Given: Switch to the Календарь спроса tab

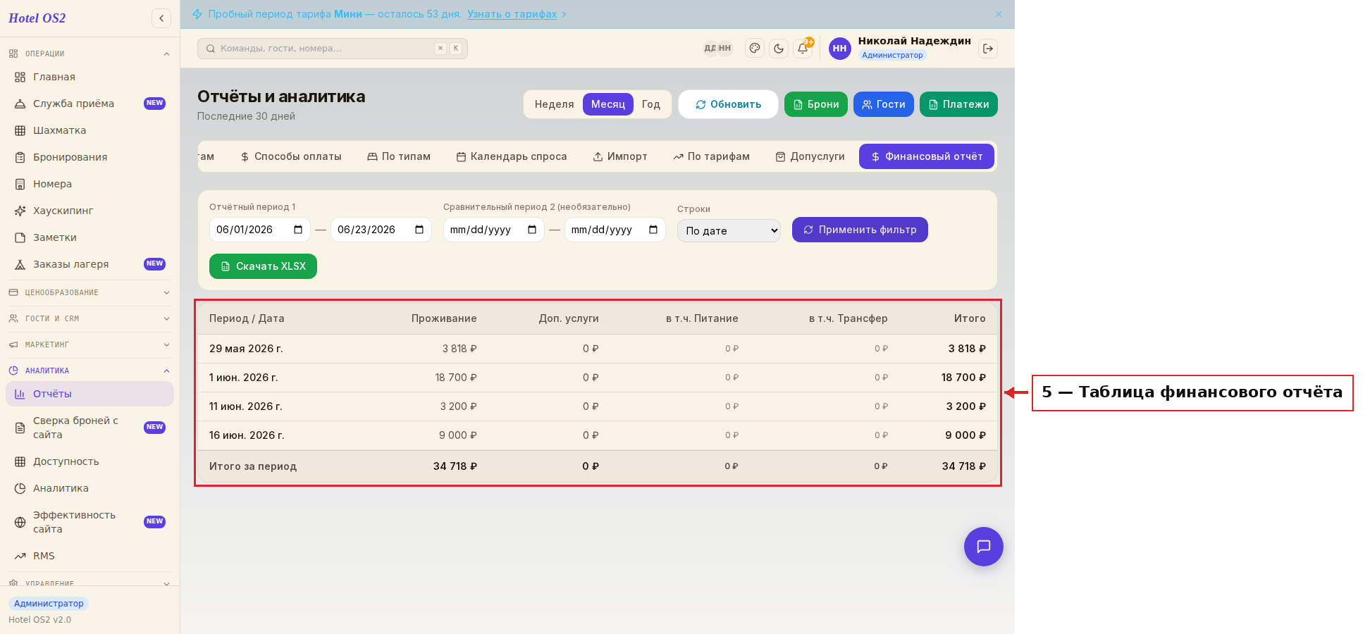Looking at the screenshot, I should point(512,156).
